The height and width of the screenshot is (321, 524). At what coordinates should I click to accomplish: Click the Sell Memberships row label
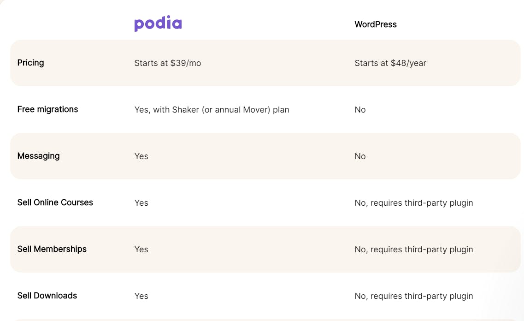click(x=52, y=249)
